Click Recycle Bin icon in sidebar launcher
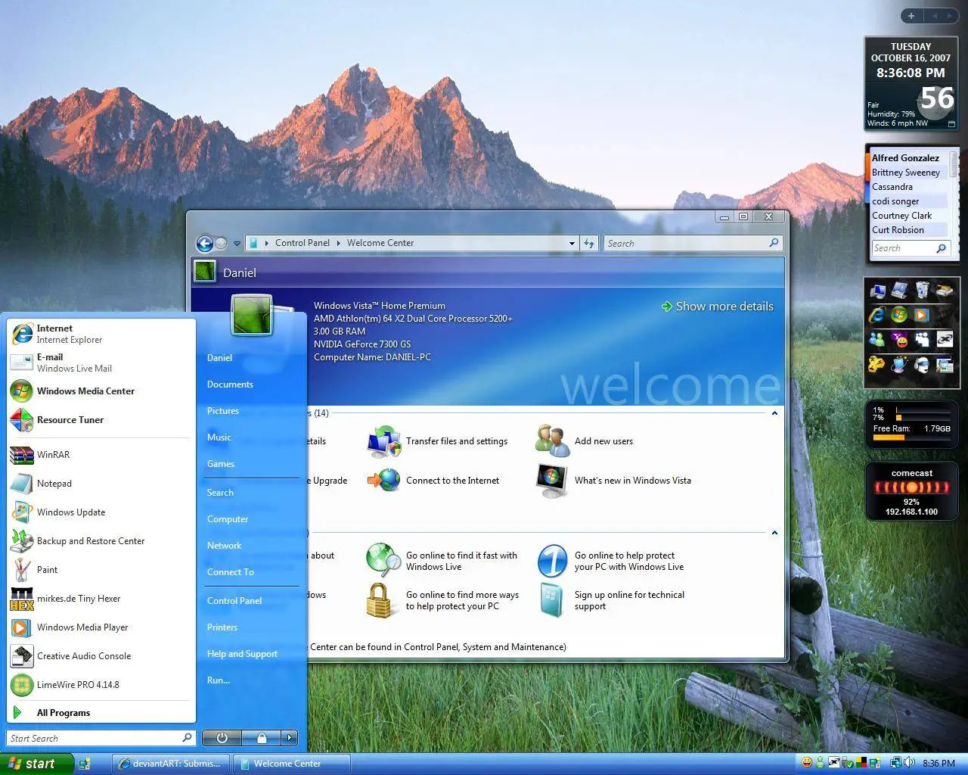The image size is (968, 775). pos(922,290)
